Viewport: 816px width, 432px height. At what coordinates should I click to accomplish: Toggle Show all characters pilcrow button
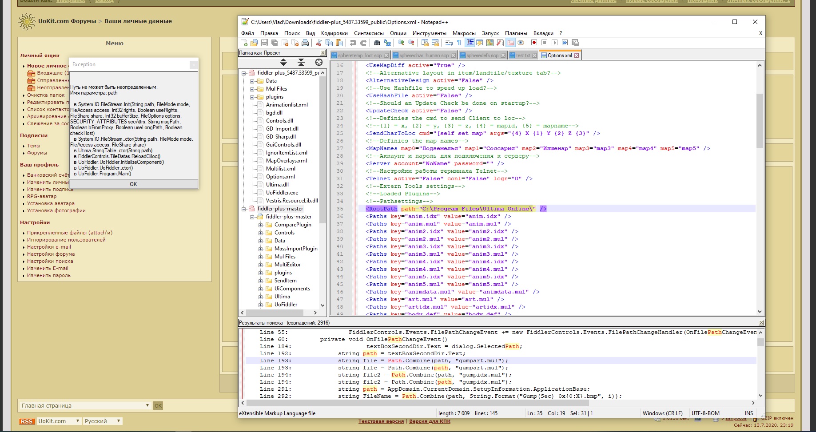[x=459, y=43]
